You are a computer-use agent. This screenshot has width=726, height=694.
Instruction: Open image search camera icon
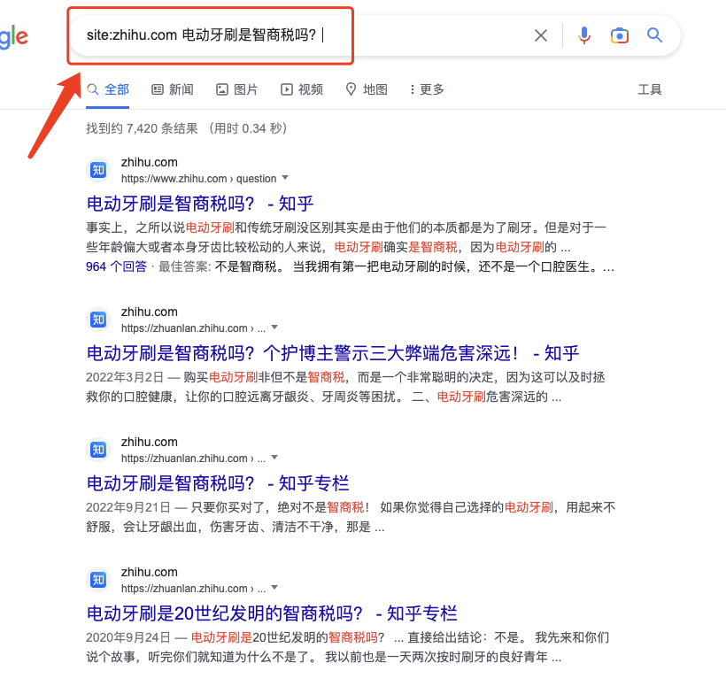click(x=620, y=35)
